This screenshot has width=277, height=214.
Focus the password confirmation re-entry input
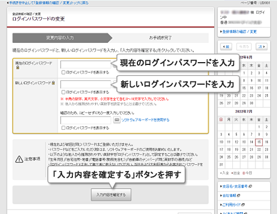point(86,120)
